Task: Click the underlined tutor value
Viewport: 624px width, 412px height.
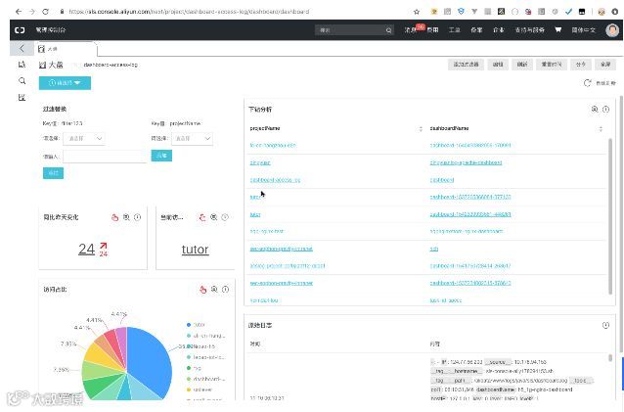Action: [x=195, y=250]
